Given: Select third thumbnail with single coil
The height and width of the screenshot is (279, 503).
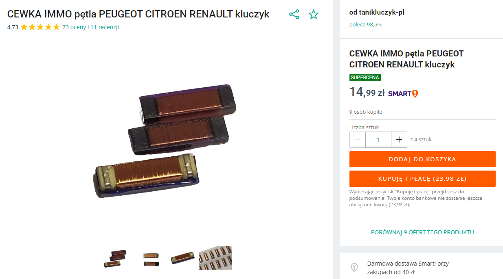Looking at the screenshot, I should pyautogui.click(x=182, y=258).
